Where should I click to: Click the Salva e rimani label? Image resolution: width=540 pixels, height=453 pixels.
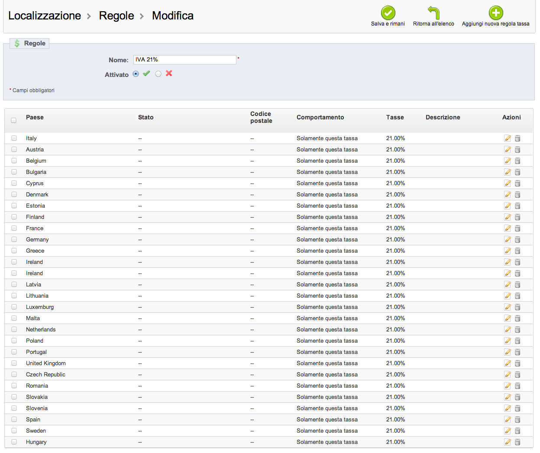[x=388, y=24]
